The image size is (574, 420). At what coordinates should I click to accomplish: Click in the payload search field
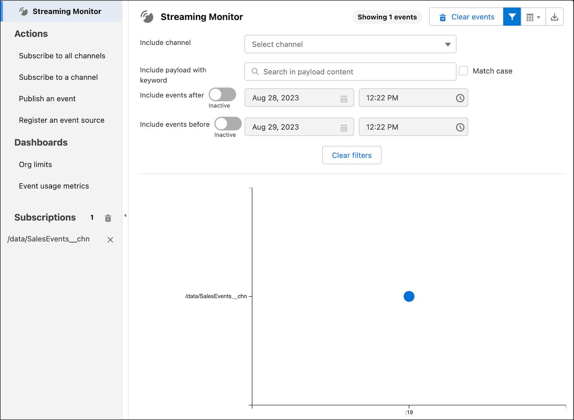[x=350, y=72]
